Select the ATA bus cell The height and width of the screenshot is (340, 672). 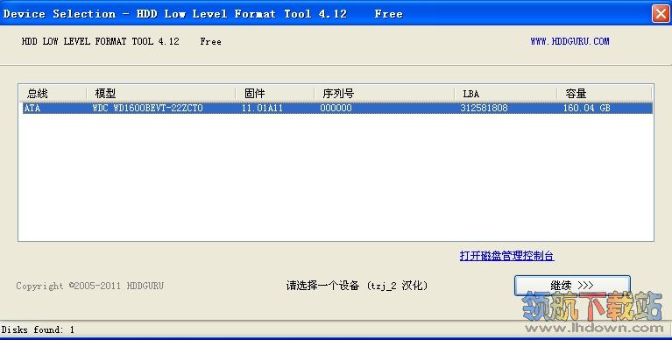click(32, 108)
